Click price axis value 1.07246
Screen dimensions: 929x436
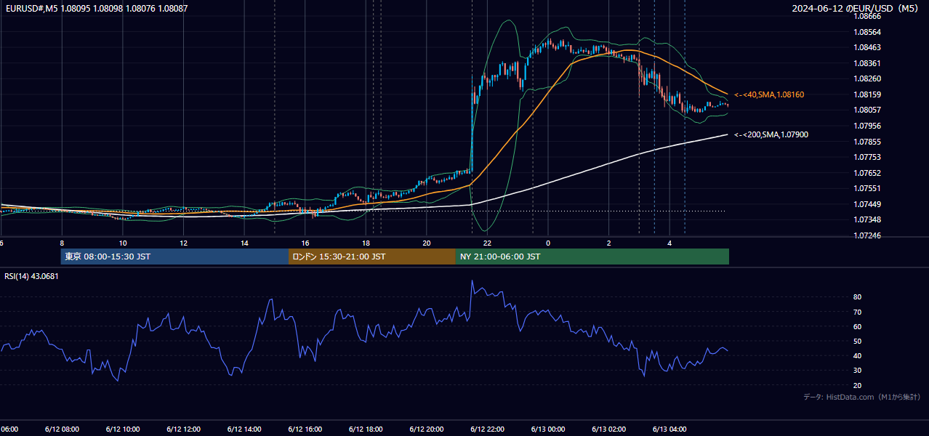pos(866,235)
